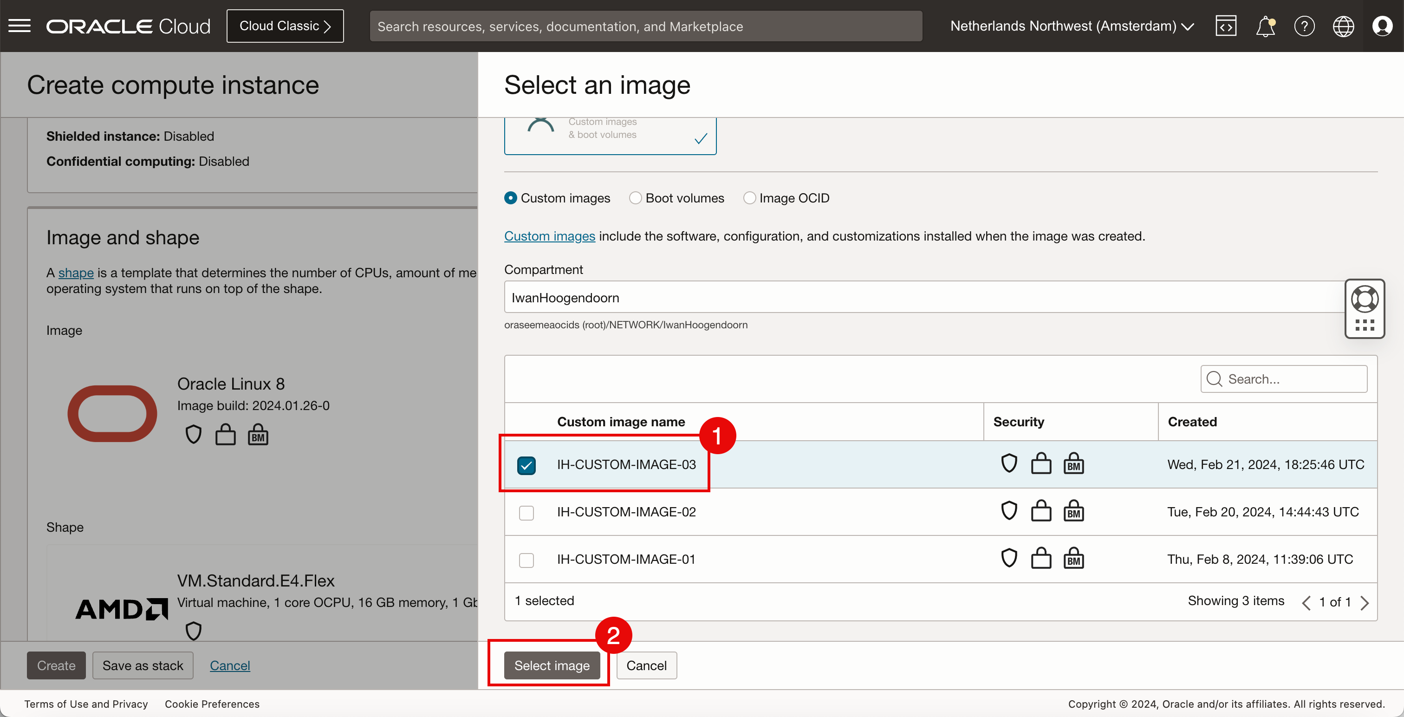Image resolution: width=1404 pixels, height=717 pixels.
Task: Open the Cloud Shell developer tools icon
Action: (x=1226, y=26)
